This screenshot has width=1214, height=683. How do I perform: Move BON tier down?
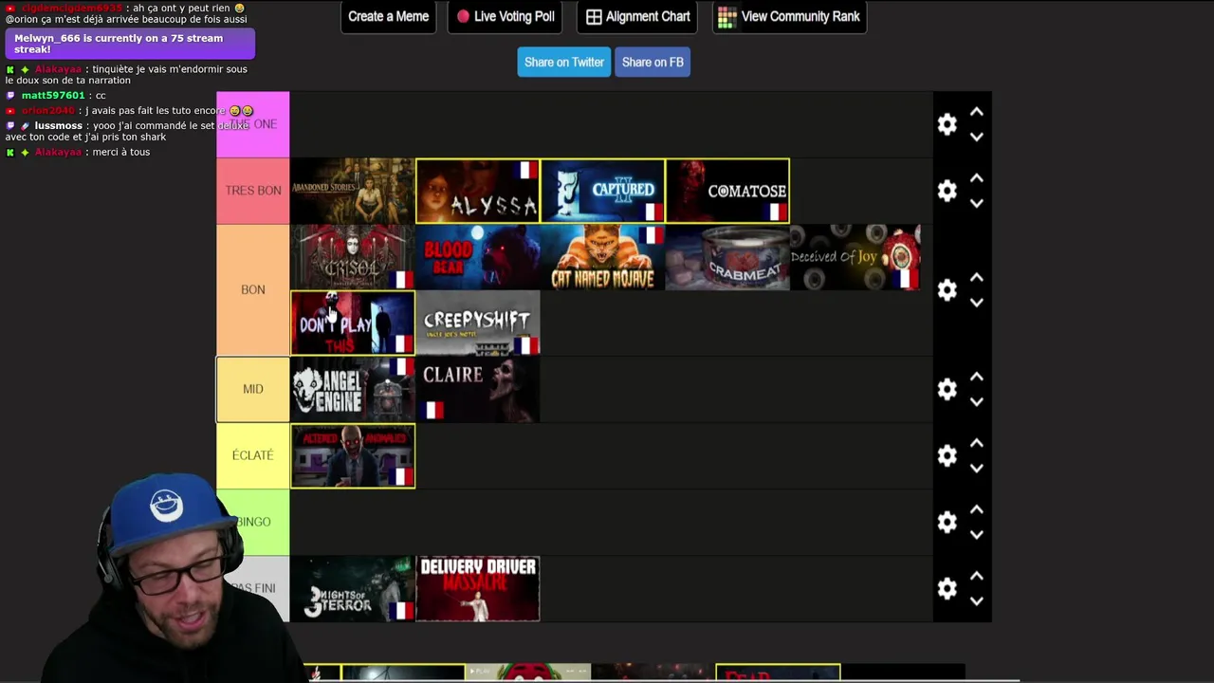976,303
